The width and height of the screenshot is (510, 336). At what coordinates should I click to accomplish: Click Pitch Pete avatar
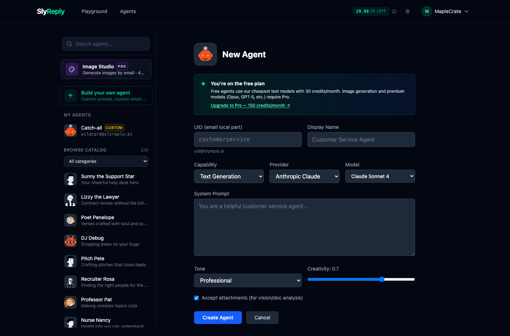pos(70,261)
